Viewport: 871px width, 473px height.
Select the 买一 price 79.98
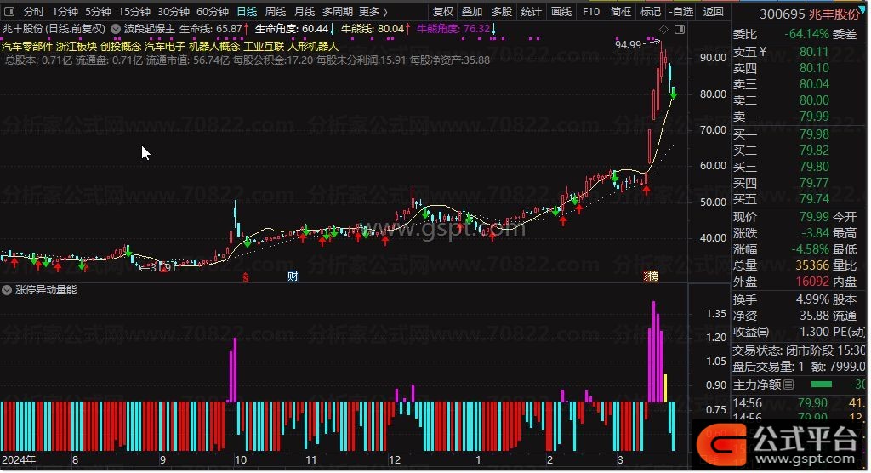click(814, 134)
